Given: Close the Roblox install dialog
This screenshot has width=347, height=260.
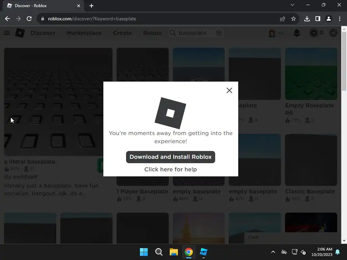Looking at the screenshot, I should (229, 90).
